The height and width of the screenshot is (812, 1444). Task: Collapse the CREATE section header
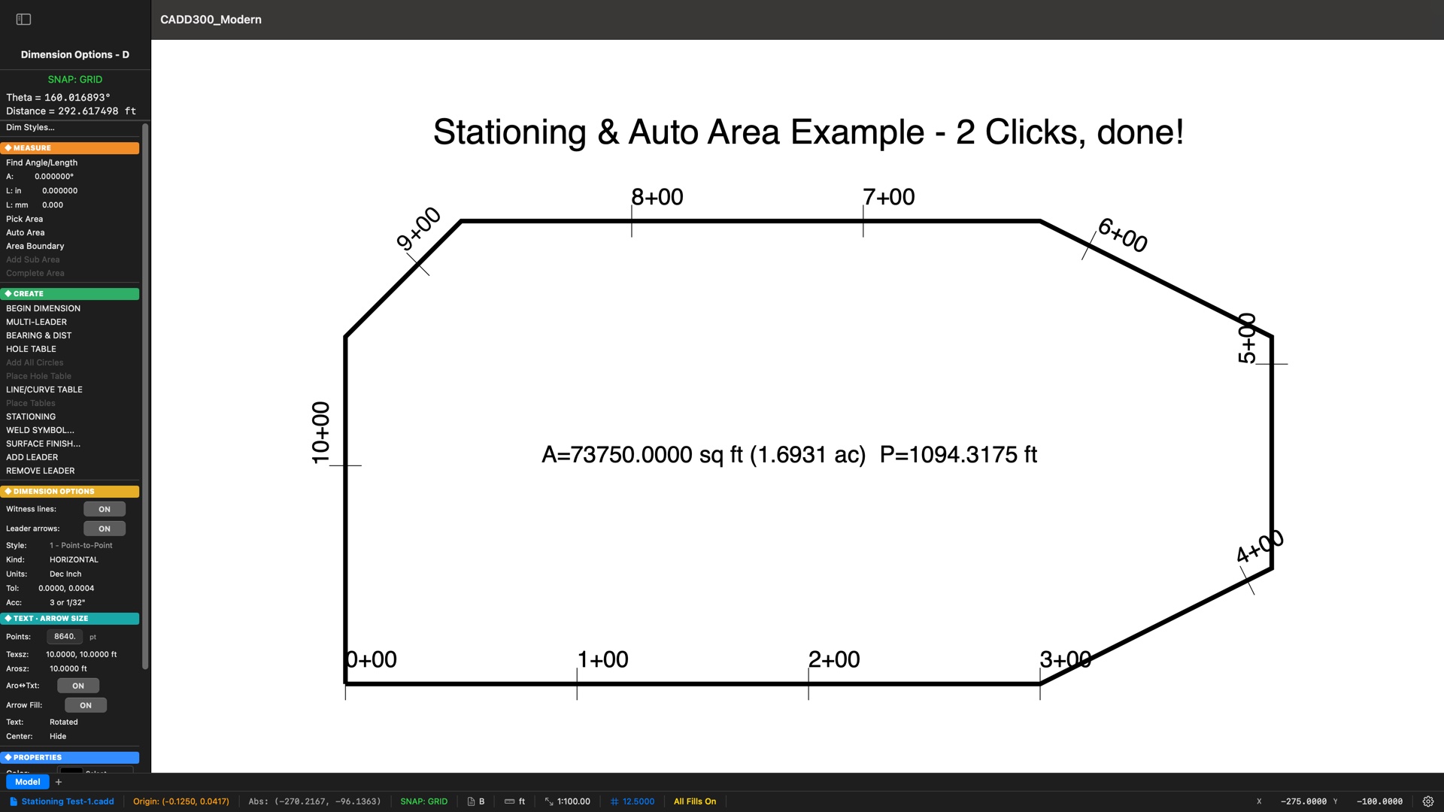point(70,294)
